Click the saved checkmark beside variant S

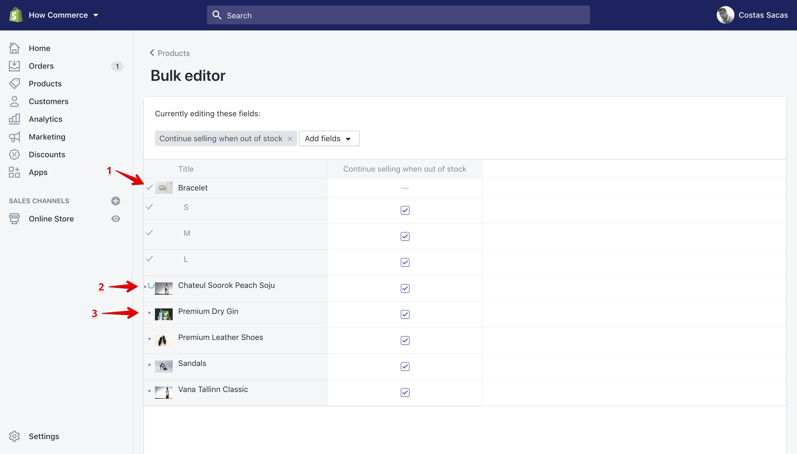(149, 207)
